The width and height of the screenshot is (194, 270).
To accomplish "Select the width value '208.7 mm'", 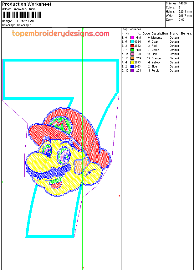I will coord(185,16).
